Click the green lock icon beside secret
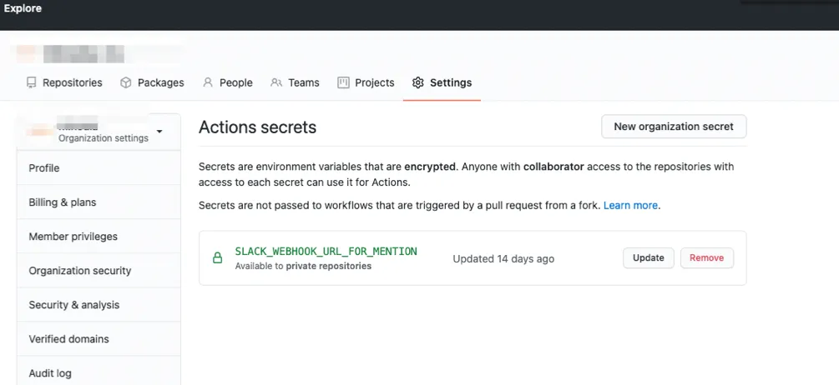839x385 pixels. [x=217, y=258]
